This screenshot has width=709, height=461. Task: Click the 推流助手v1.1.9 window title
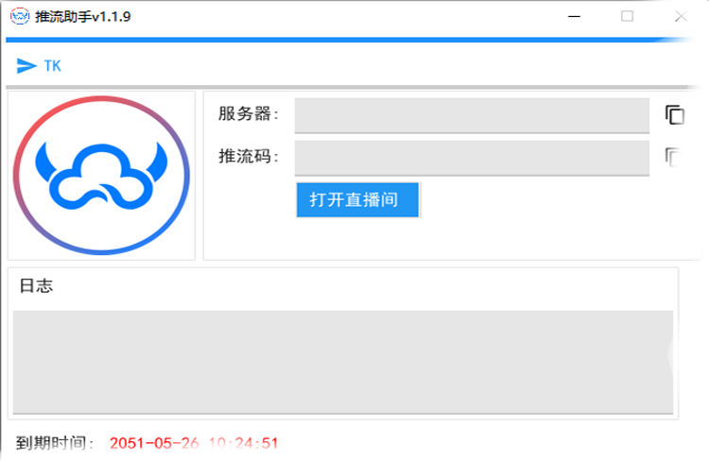coord(83,17)
